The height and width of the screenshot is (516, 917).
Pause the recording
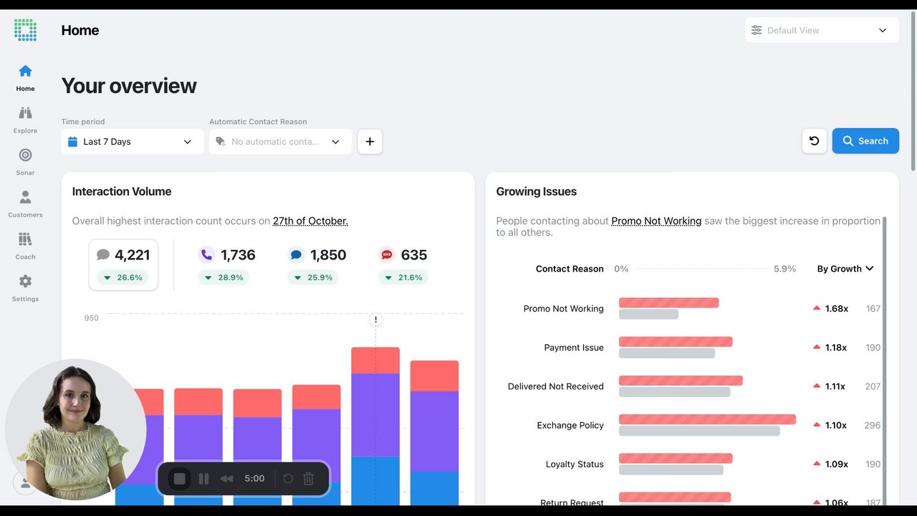point(203,479)
